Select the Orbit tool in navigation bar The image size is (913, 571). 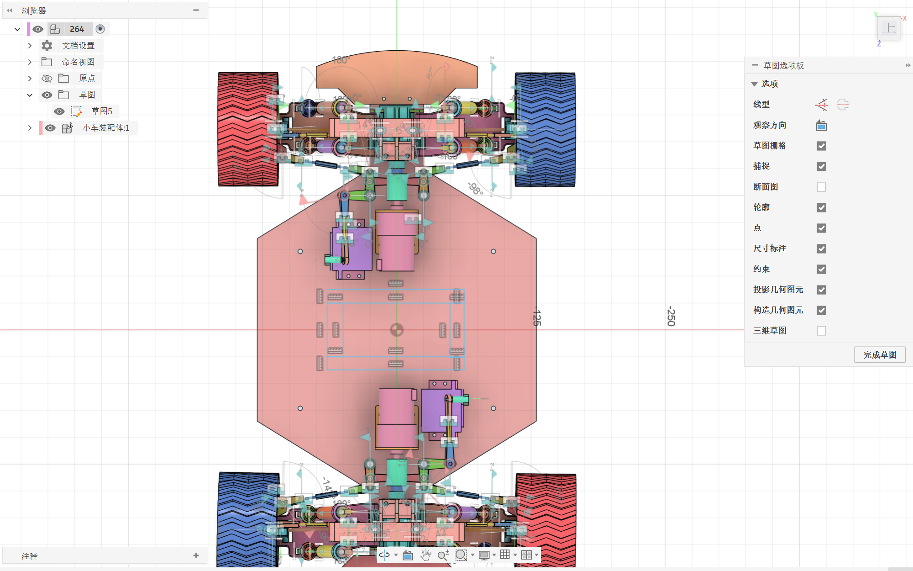(x=384, y=555)
